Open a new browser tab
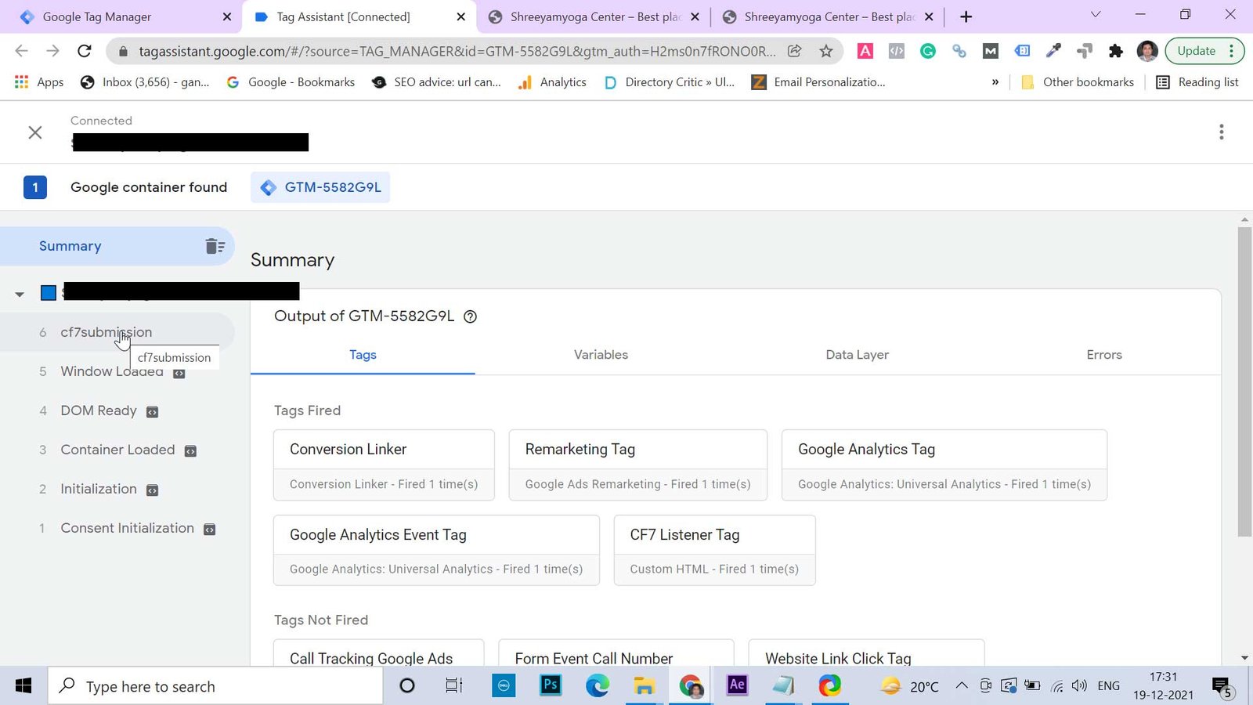This screenshot has height=705, width=1253. [966, 16]
